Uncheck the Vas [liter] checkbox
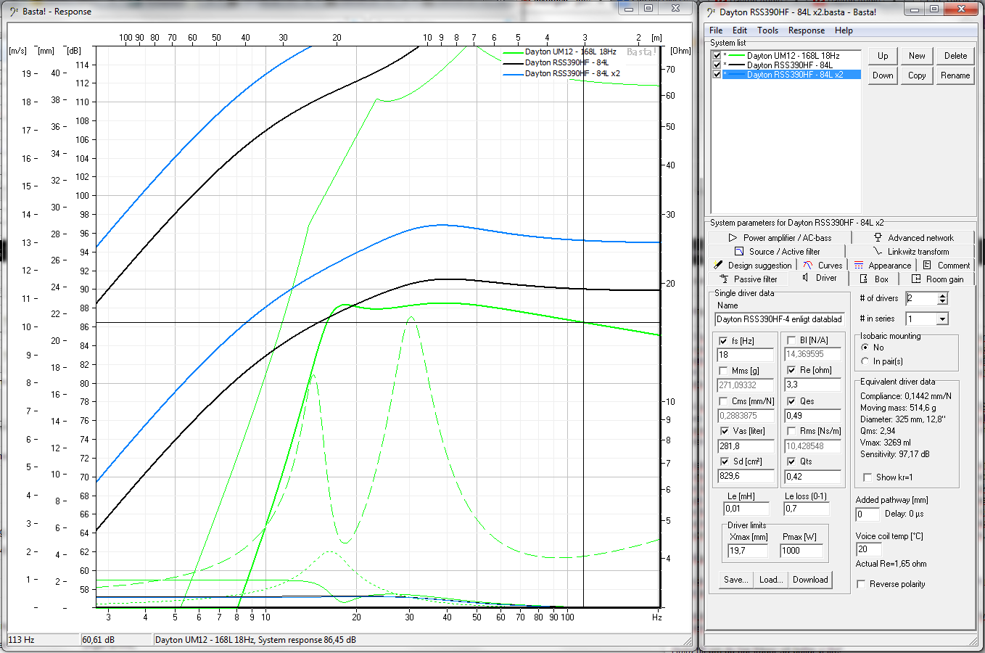Screen dimensions: 985x653 [x=723, y=431]
